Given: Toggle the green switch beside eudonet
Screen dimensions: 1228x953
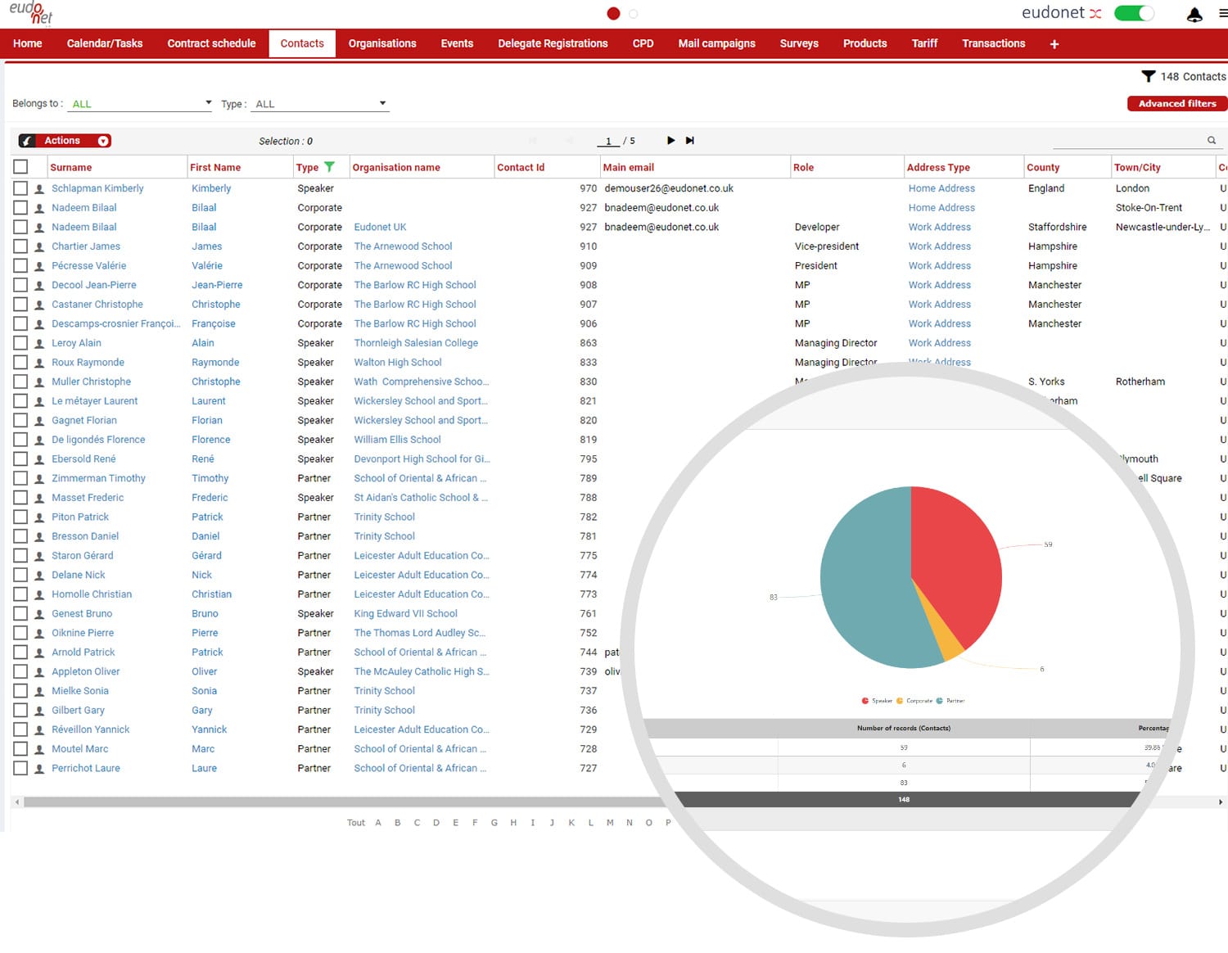Looking at the screenshot, I should 1135,13.
